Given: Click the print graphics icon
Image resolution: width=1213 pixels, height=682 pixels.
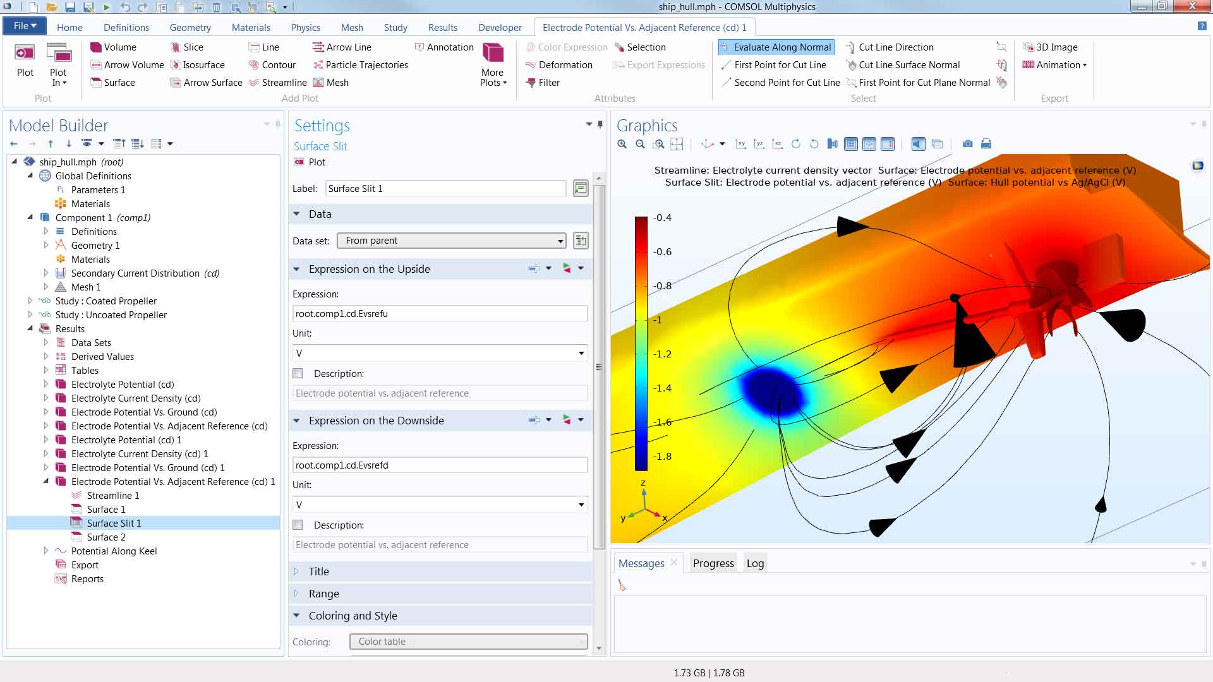Looking at the screenshot, I should tap(986, 144).
